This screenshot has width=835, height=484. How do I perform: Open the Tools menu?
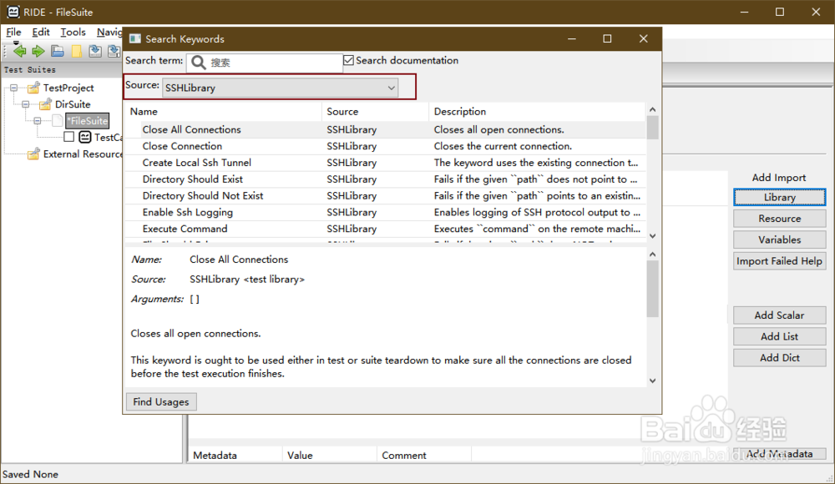pos(73,32)
